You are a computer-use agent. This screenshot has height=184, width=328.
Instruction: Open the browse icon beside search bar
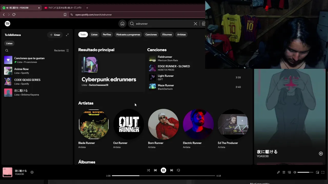pos(203,24)
